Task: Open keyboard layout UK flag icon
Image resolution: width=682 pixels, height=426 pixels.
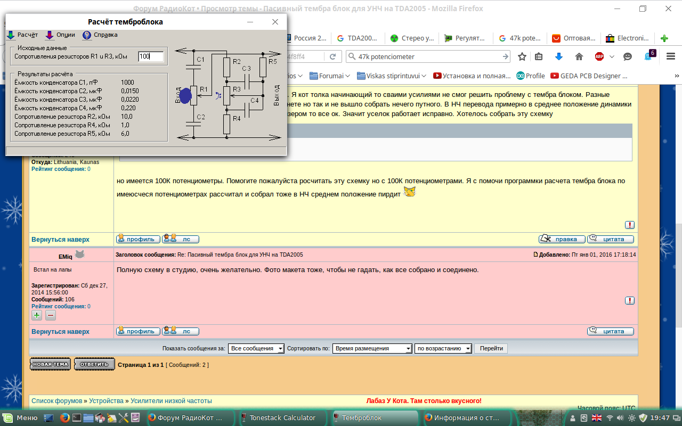Action: [597, 418]
